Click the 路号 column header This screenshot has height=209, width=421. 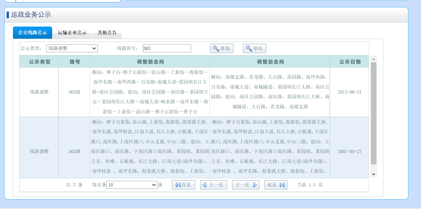[x=74, y=62]
